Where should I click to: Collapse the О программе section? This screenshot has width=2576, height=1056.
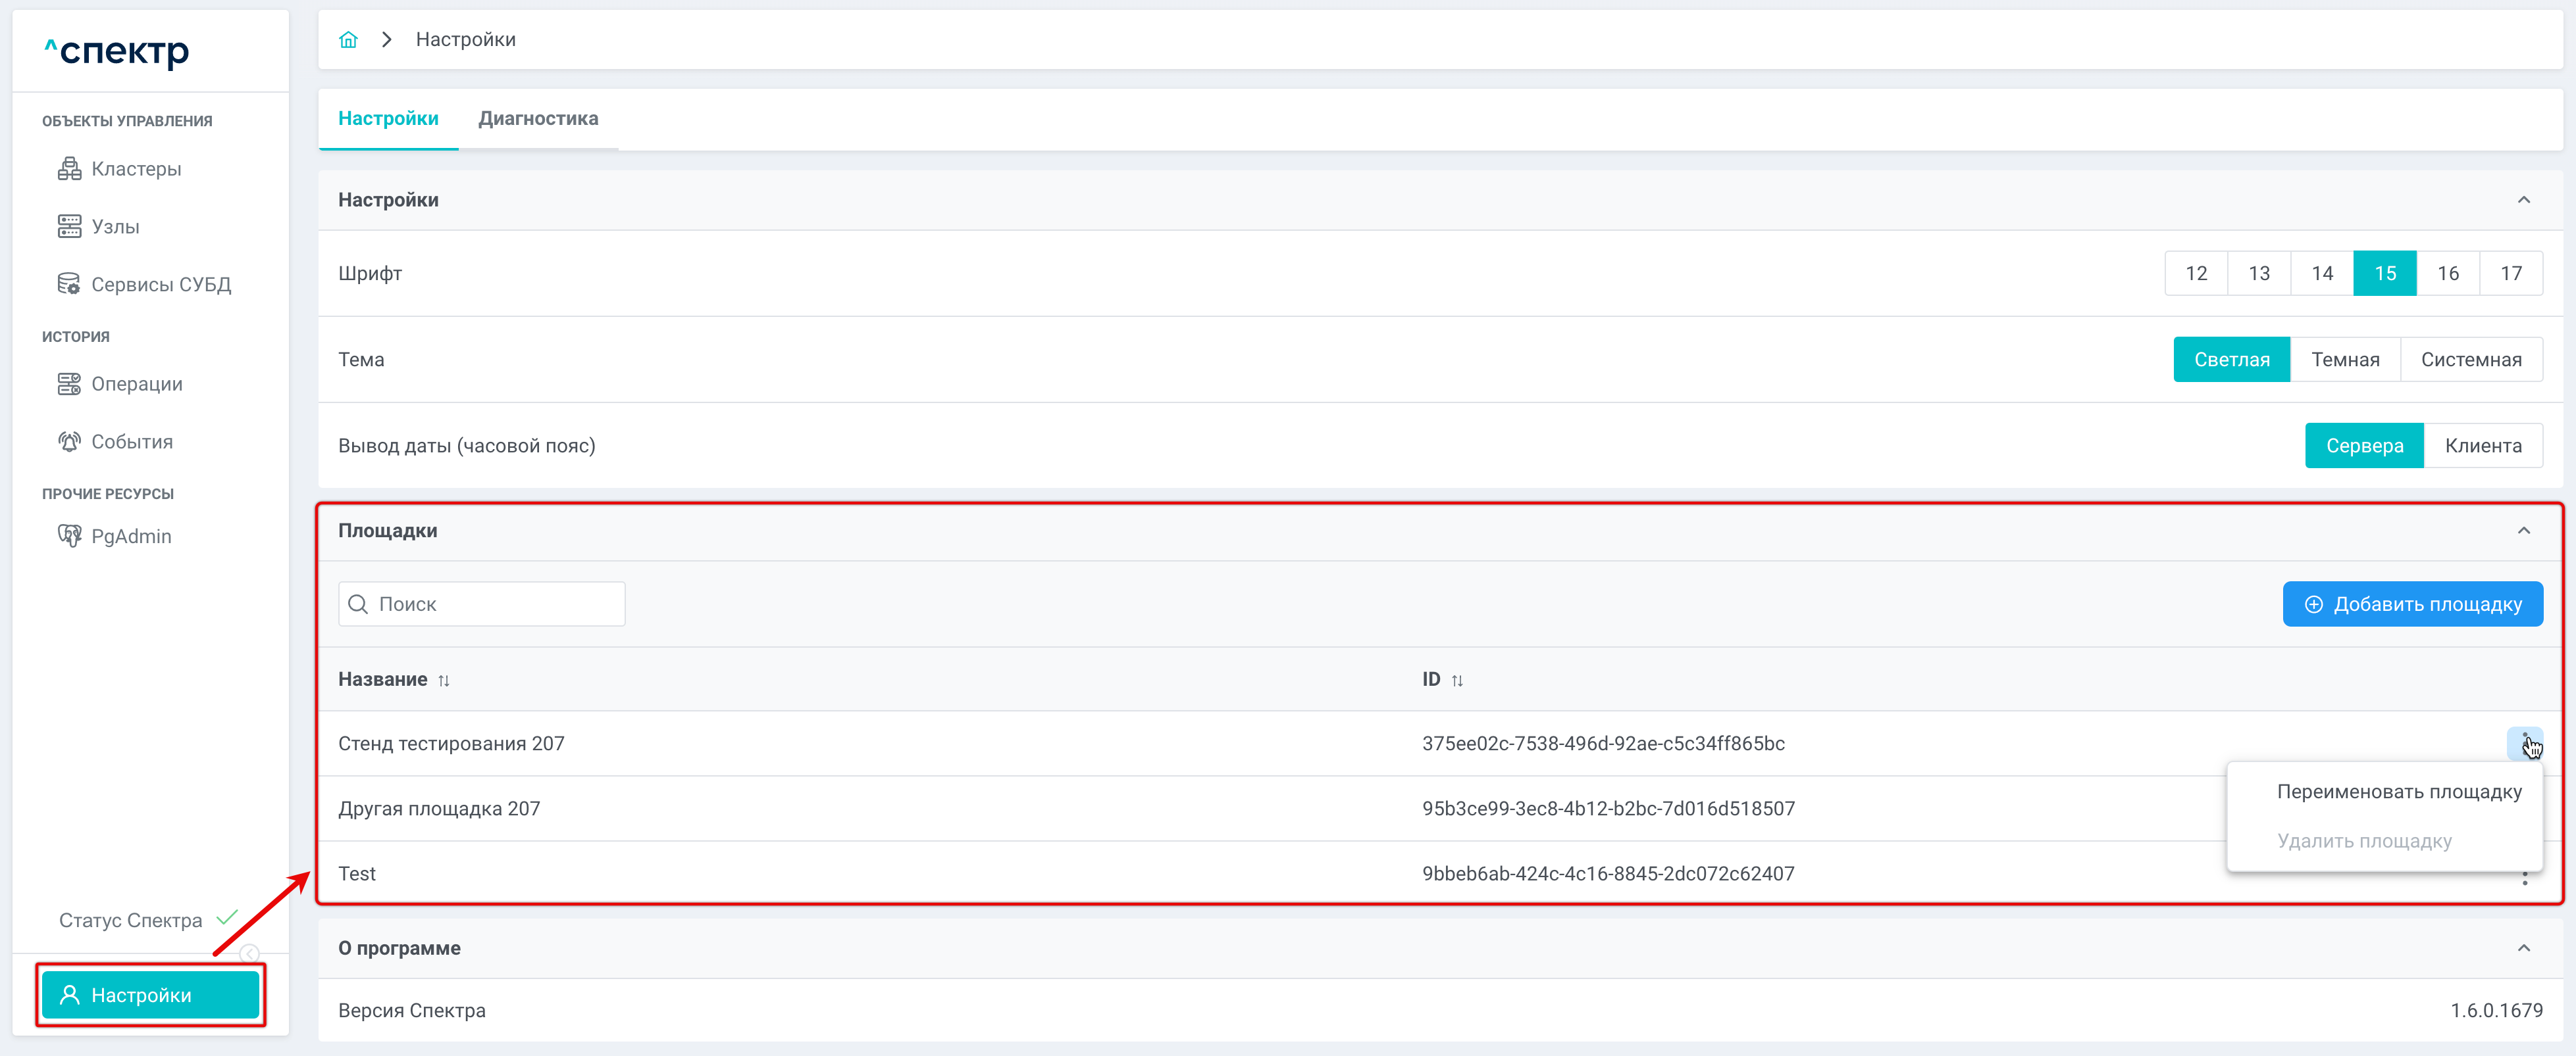(2523, 948)
